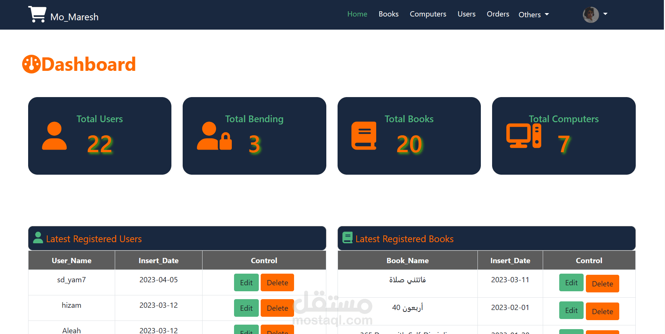Click the Control header in books table
Image resolution: width=665 pixels, height=334 pixels.
click(x=589, y=261)
